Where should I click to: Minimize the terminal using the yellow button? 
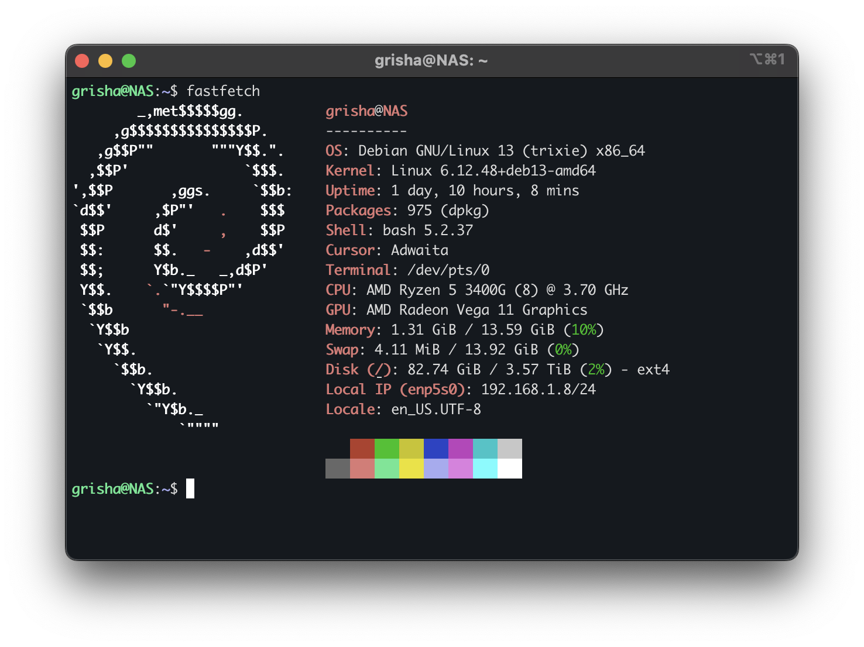[x=105, y=61]
